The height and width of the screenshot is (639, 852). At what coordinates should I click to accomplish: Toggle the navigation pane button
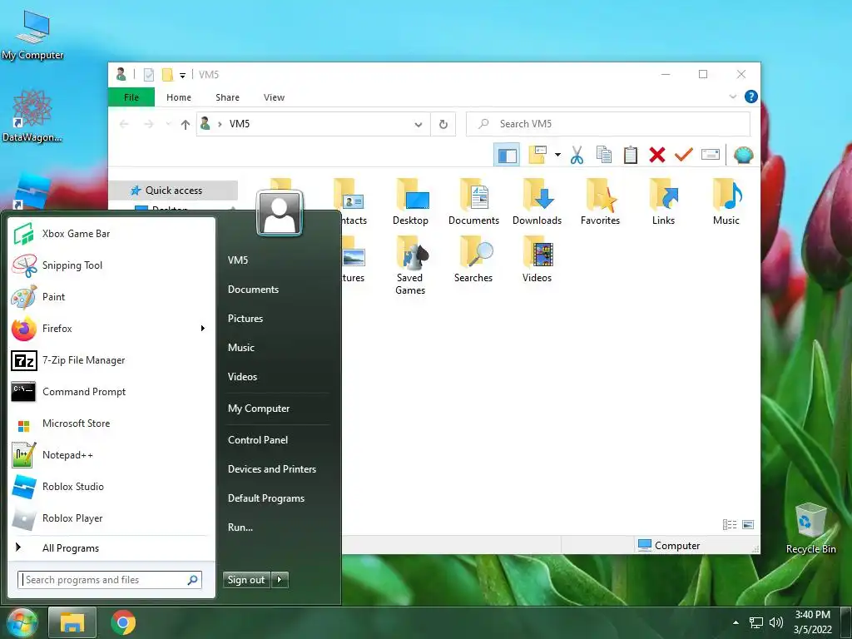click(507, 155)
